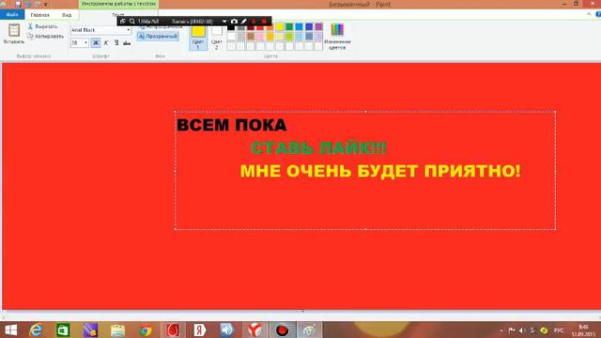Open the Paint help question-mark icon
This screenshot has width=601, height=338.
tap(598, 14)
